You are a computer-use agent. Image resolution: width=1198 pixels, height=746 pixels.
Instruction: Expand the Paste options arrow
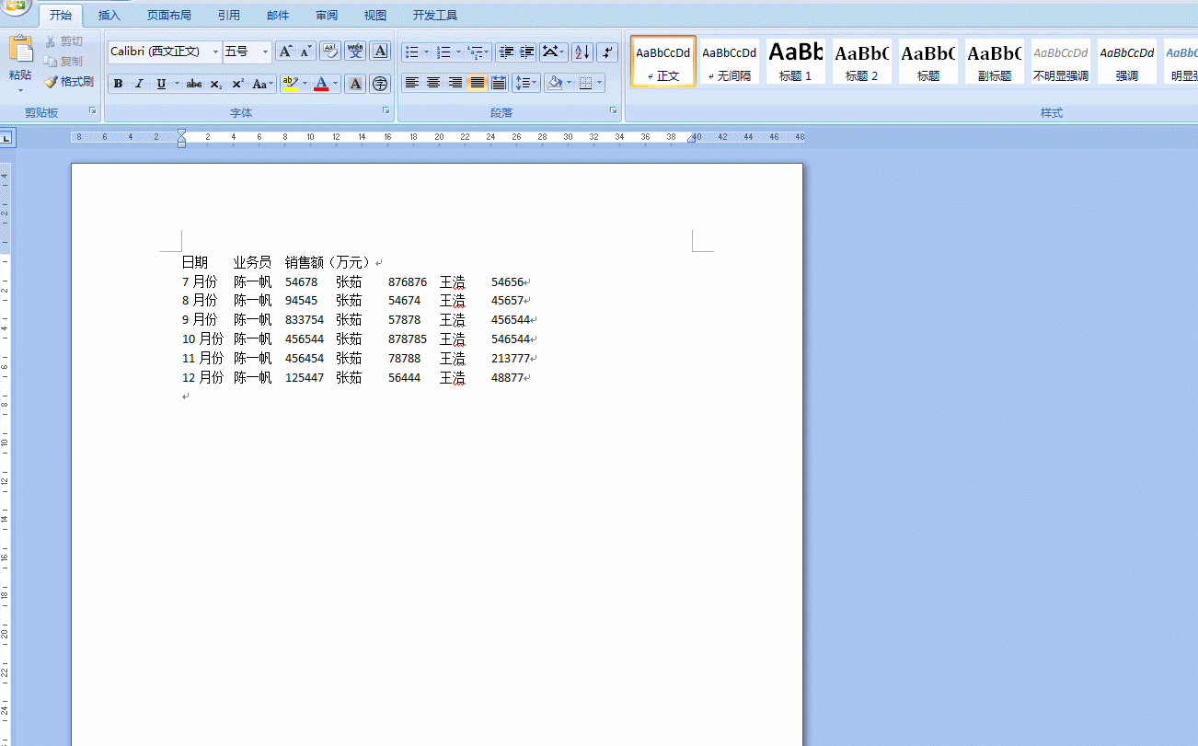click(x=20, y=90)
